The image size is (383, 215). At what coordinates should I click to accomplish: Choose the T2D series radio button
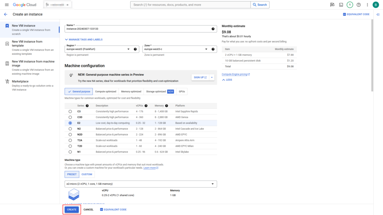[x=70, y=146]
